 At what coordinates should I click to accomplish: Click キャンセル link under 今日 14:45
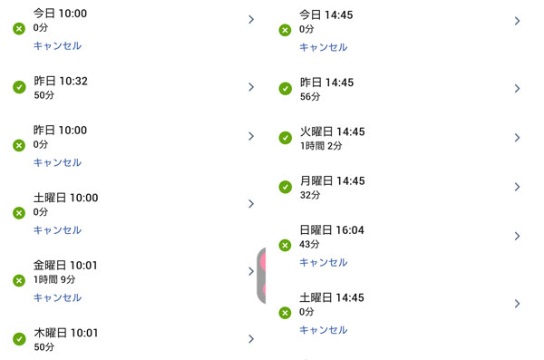click(324, 47)
